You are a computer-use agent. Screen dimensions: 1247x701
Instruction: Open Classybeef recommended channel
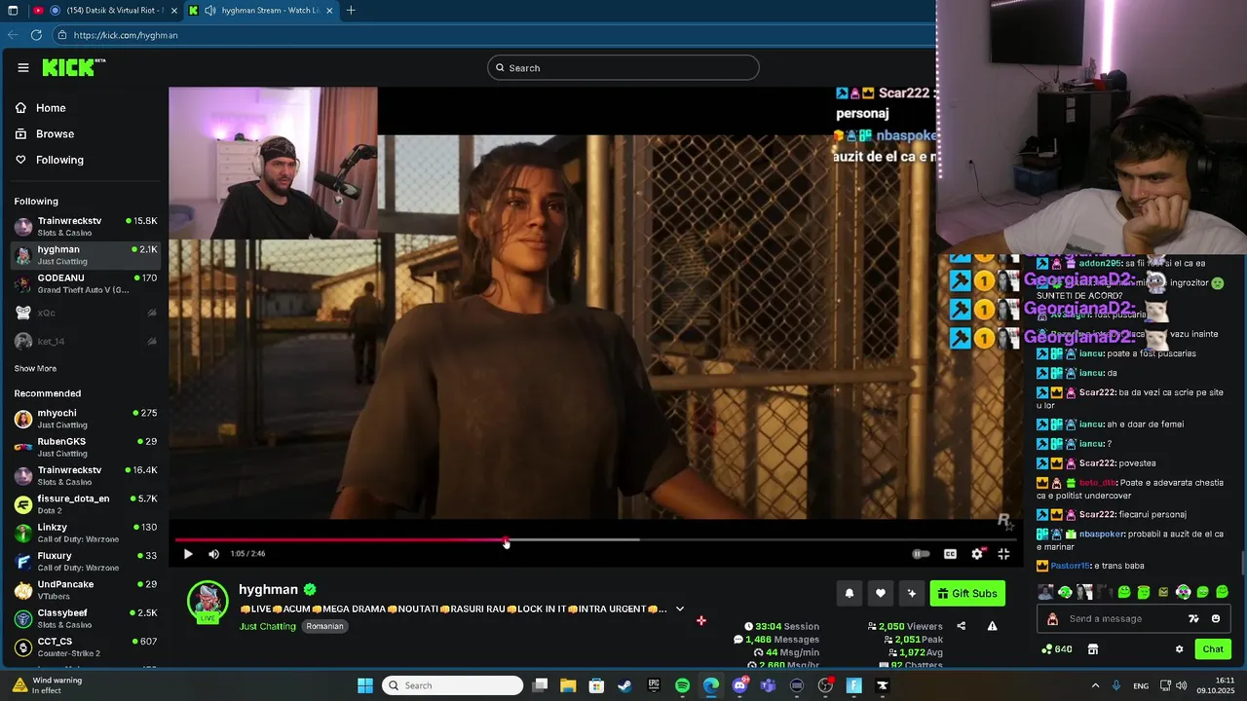(x=86, y=618)
